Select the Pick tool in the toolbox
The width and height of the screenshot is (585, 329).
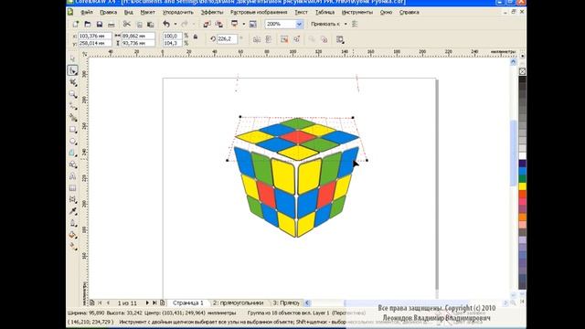(73, 58)
